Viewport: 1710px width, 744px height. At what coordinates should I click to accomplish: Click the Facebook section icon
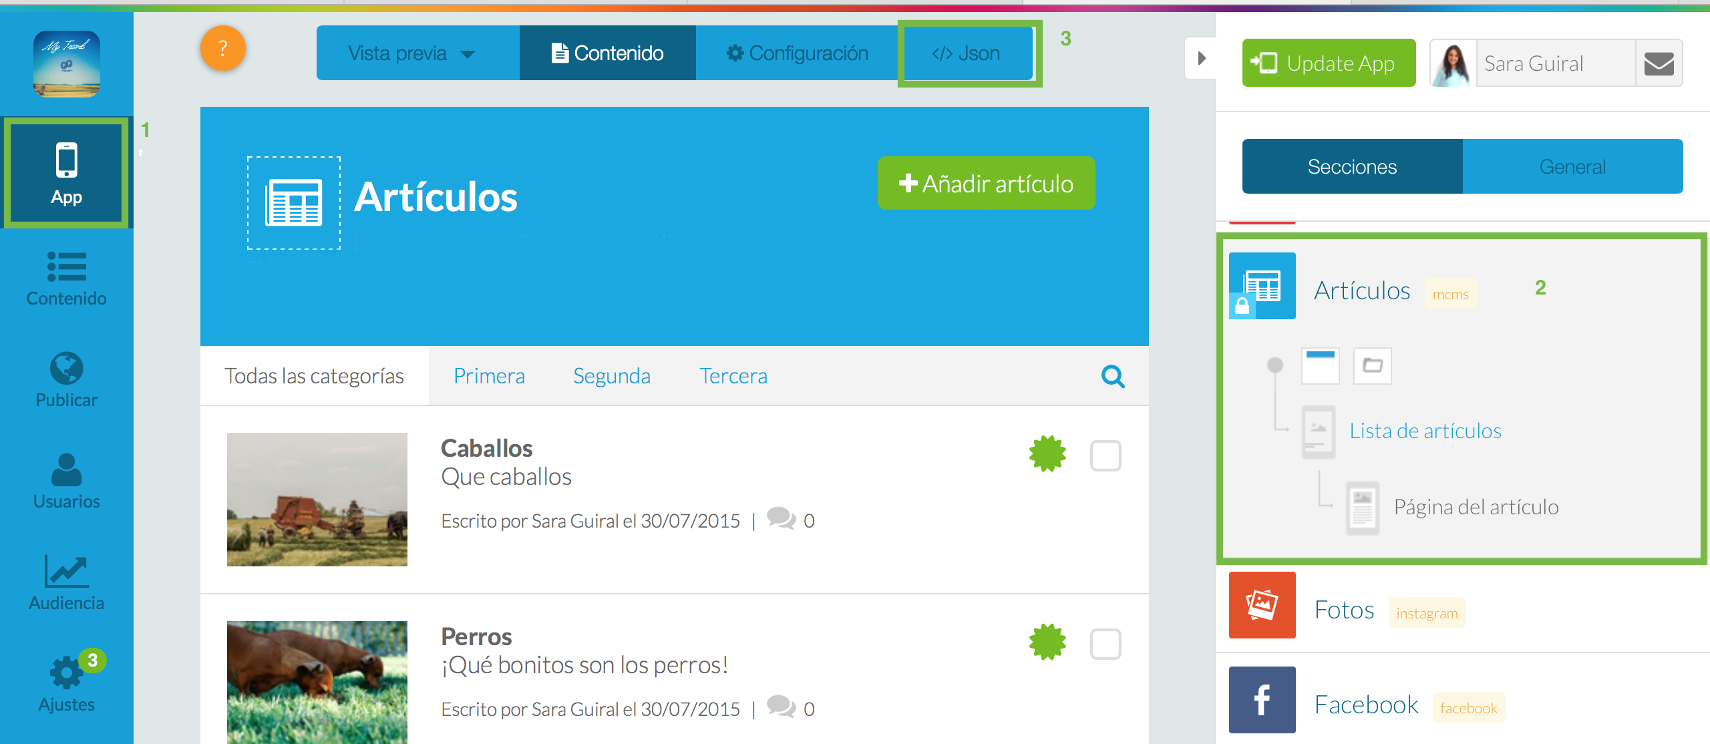[1262, 700]
